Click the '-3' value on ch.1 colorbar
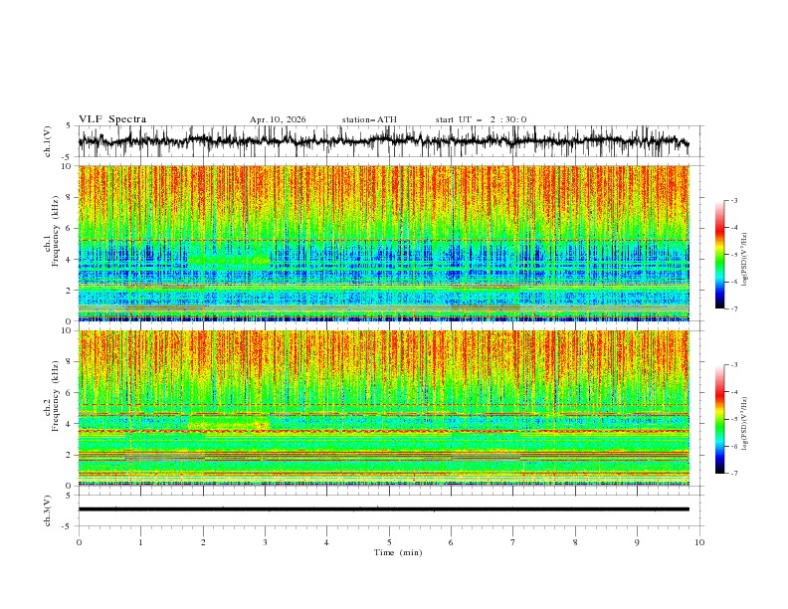 (x=733, y=200)
